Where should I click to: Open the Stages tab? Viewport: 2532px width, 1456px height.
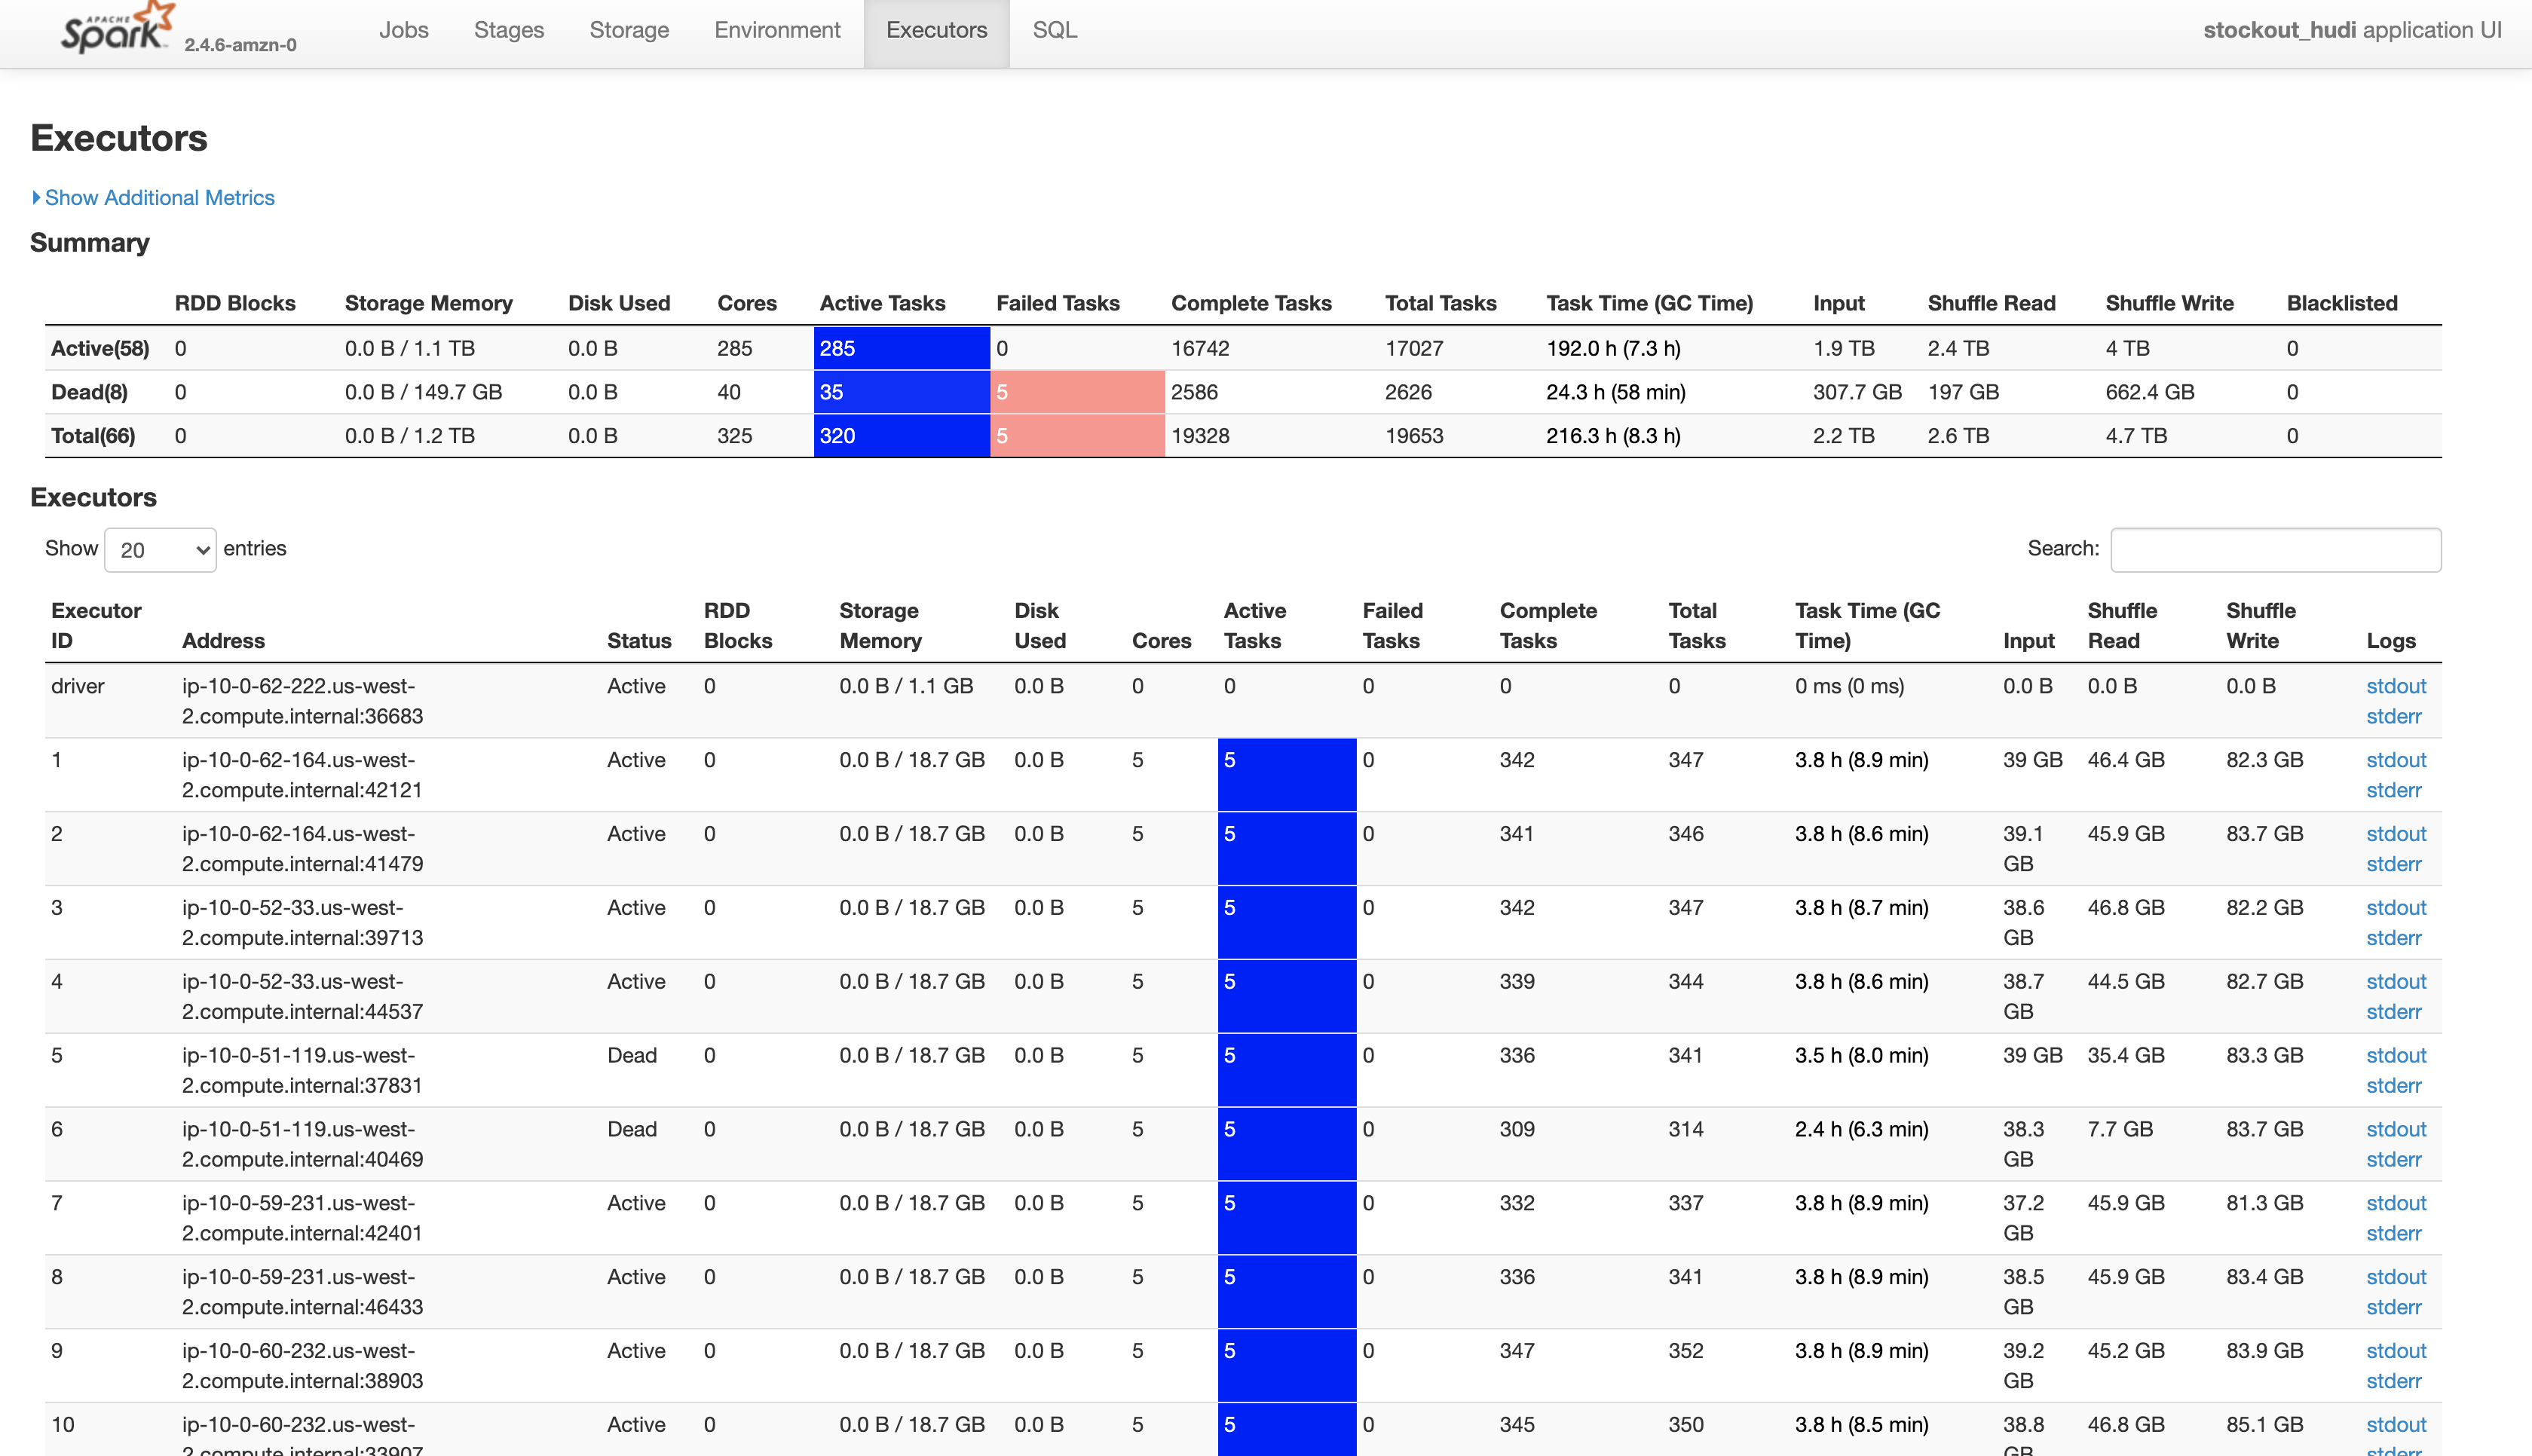point(508,30)
